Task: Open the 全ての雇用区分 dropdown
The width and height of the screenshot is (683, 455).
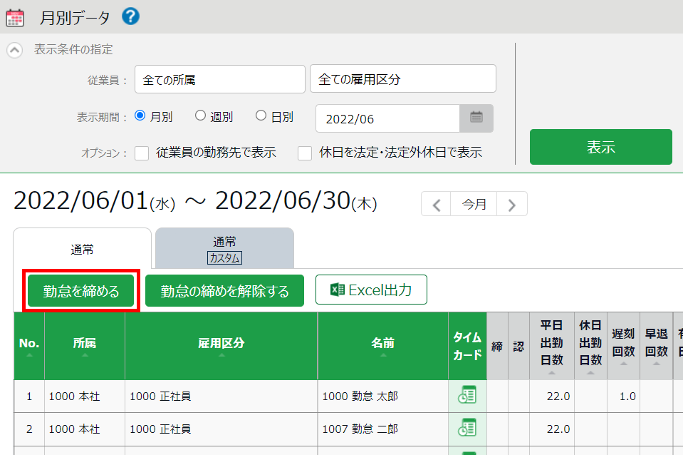Action: pos(402,79)
